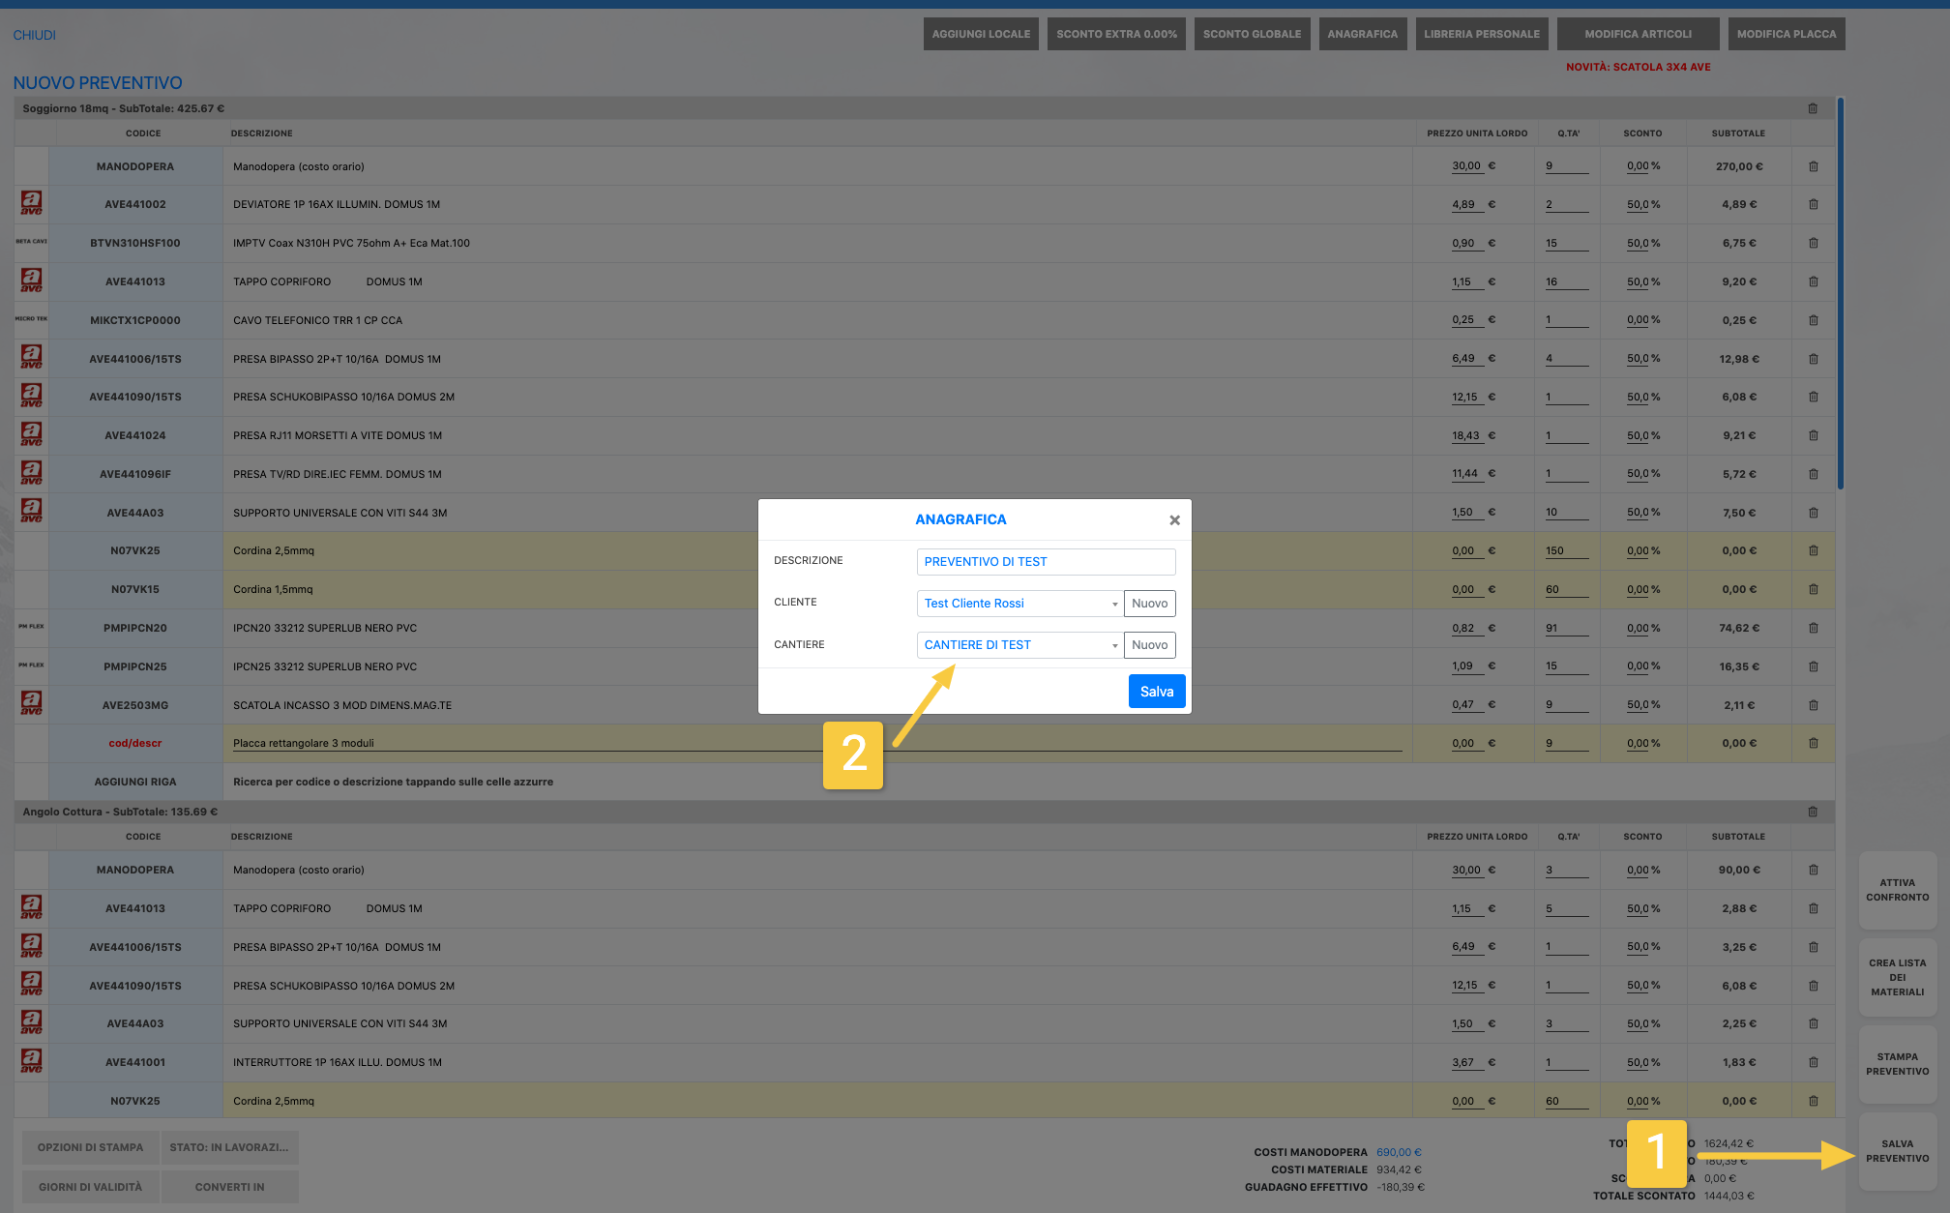1950x1213 pixels.
Task: Click trash icon for AVE441002 row
Action: 1813,204
